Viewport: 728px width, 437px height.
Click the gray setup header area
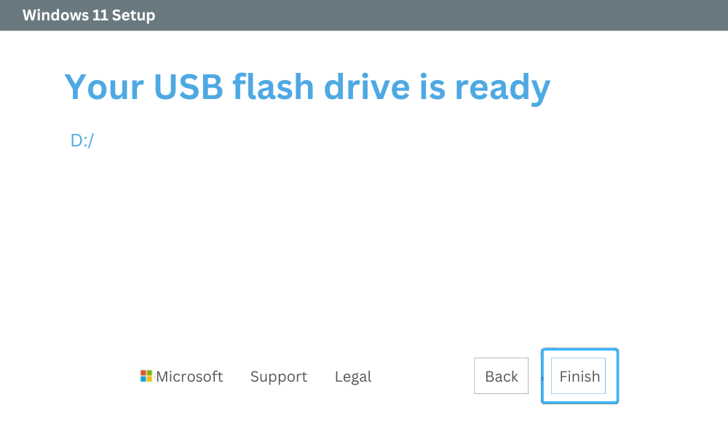(364, 15)
